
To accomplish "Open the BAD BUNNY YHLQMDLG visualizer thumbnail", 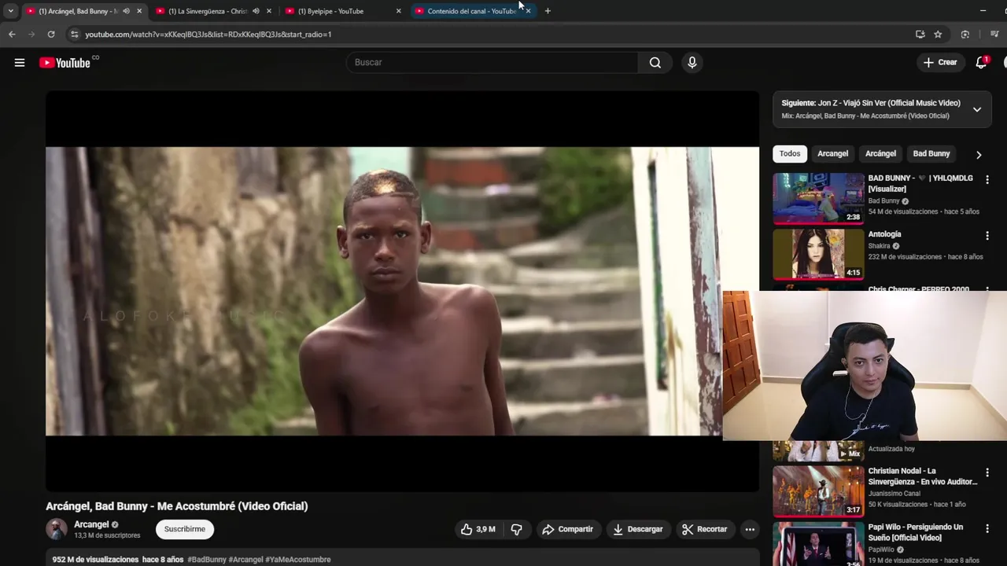I will tap(818, 199).
